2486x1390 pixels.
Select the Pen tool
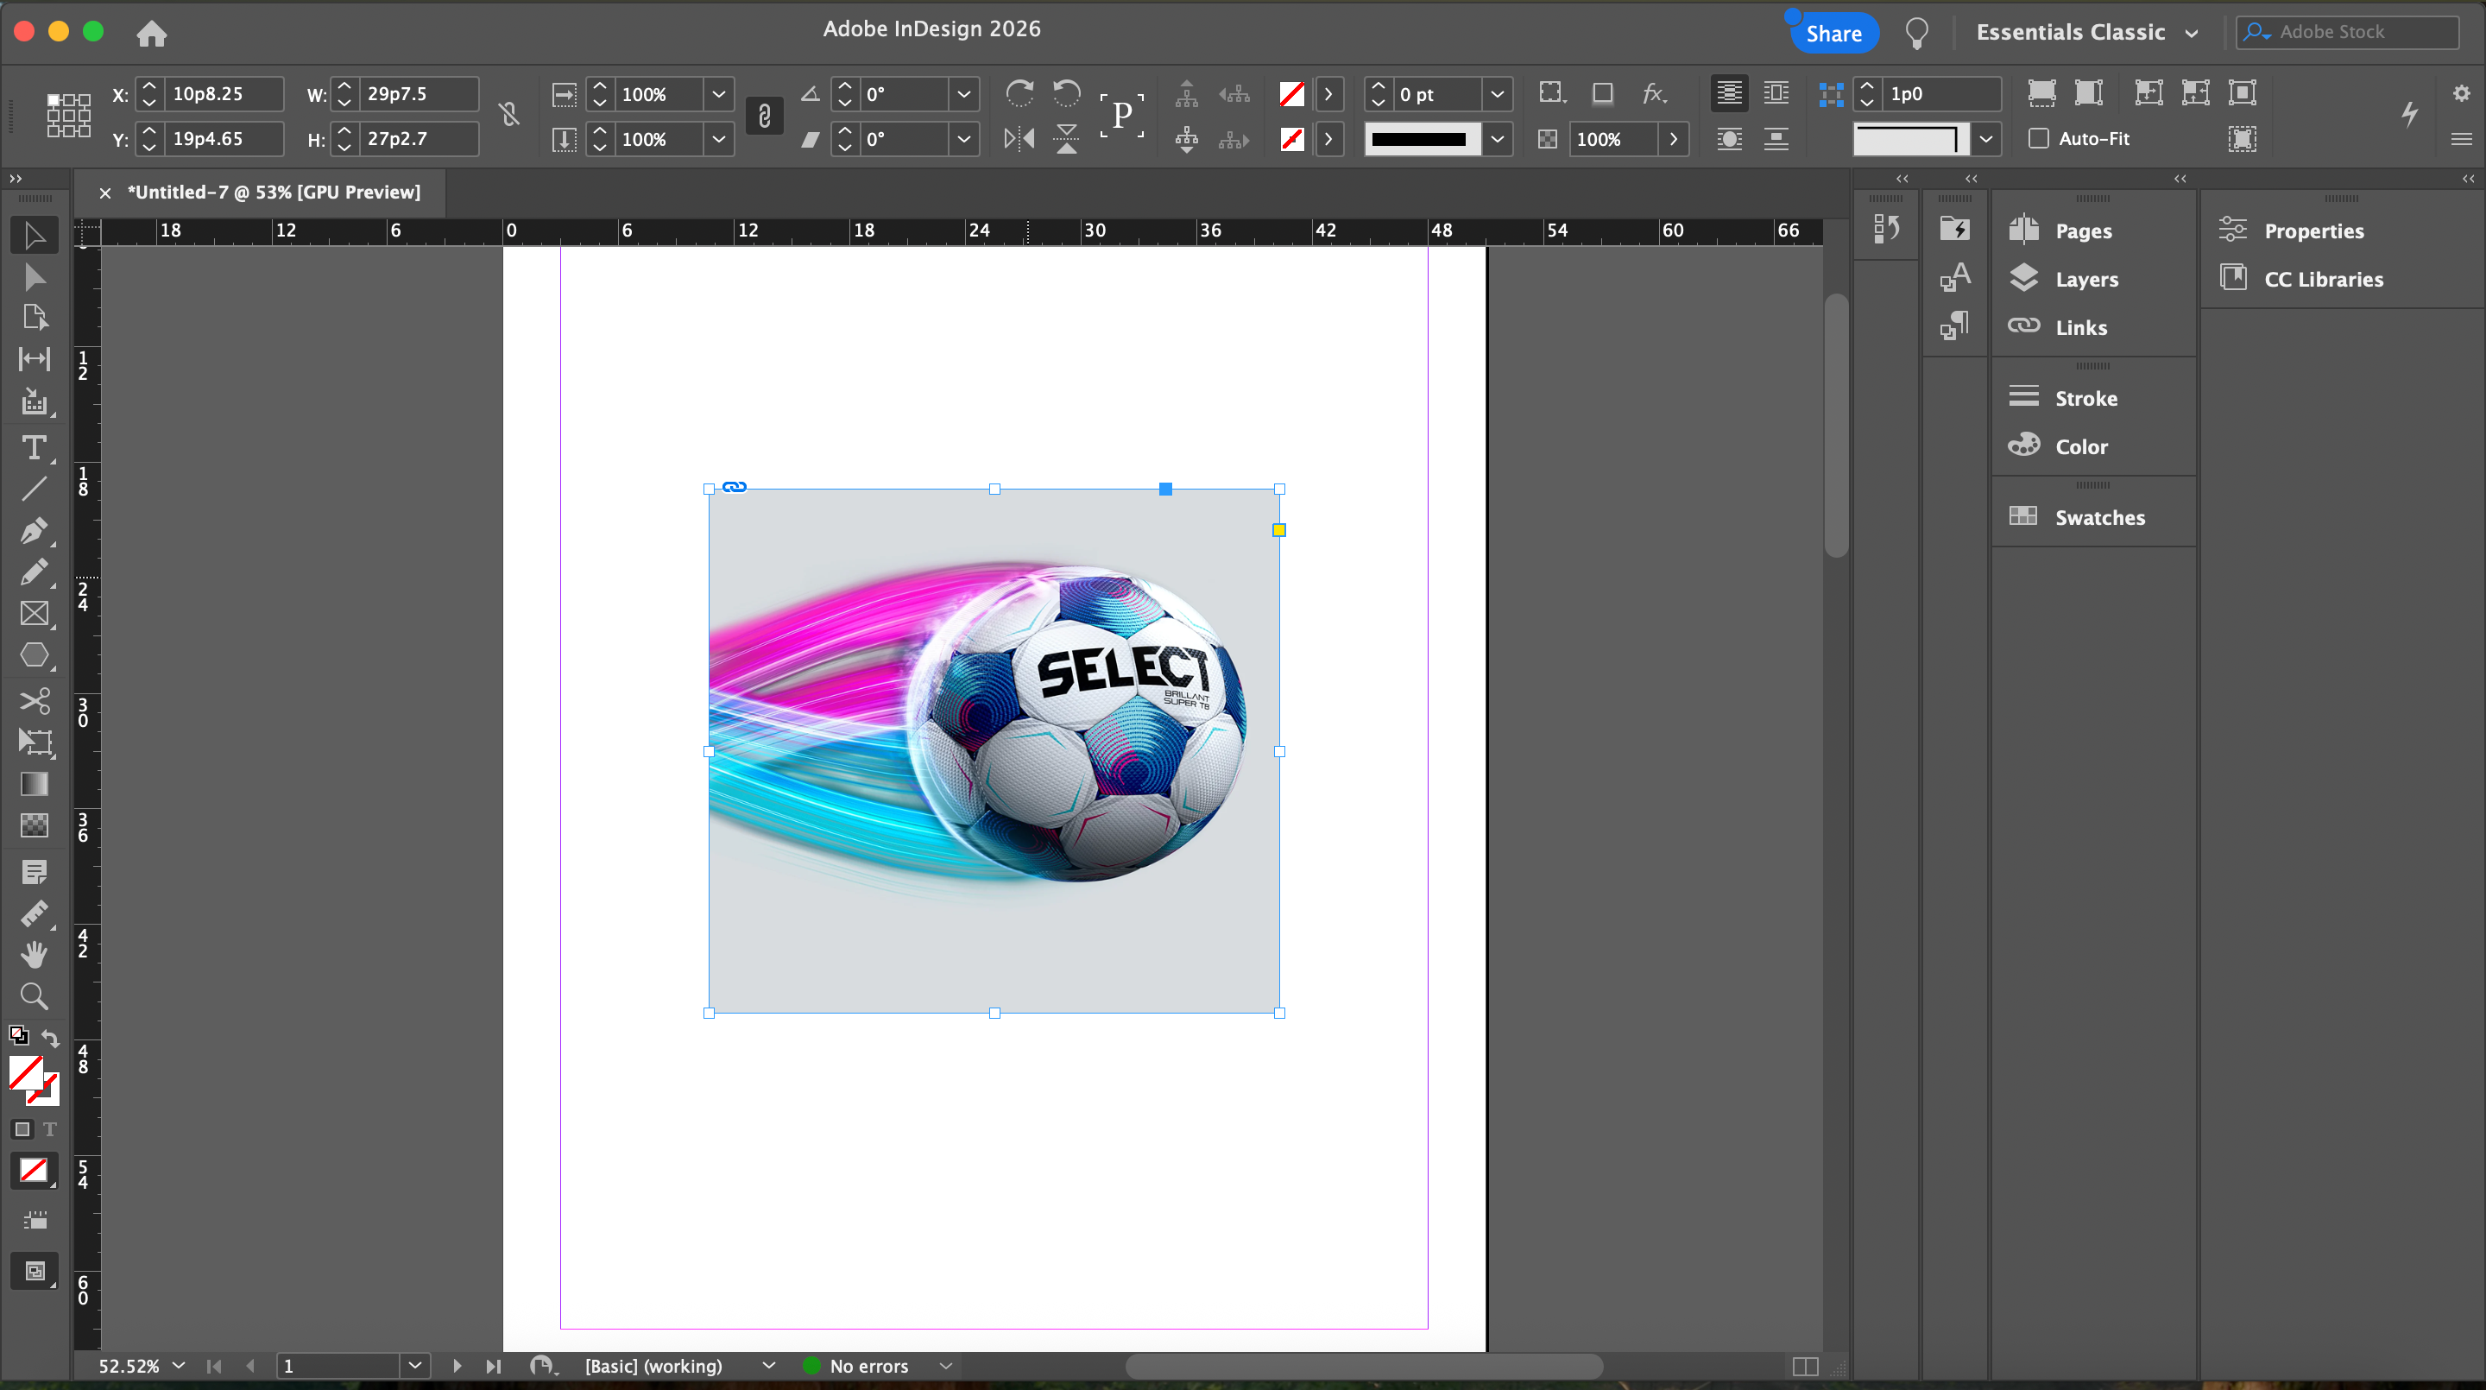pos(34,530)
